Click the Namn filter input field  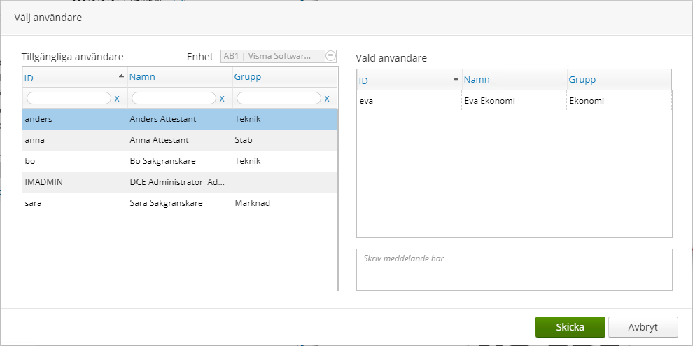pos(174,98)
